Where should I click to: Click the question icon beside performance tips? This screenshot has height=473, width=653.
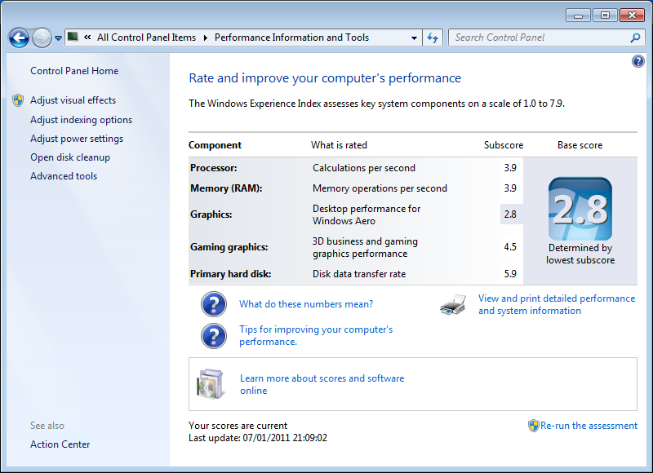click(x=214, y=336)
